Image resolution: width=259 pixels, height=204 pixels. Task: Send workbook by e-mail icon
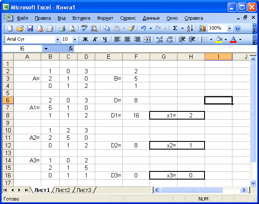(x=50, y=28)
